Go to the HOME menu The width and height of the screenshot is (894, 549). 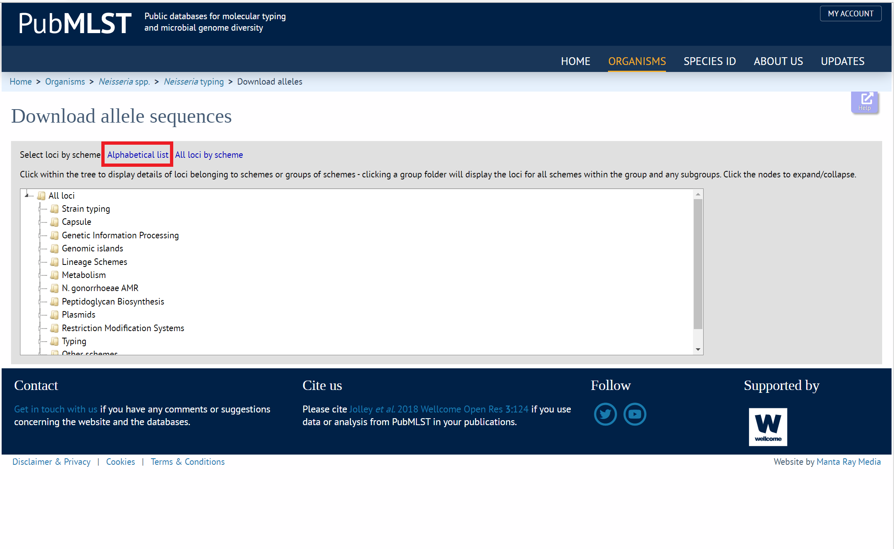pyautogui.click(x=575, y=61)
